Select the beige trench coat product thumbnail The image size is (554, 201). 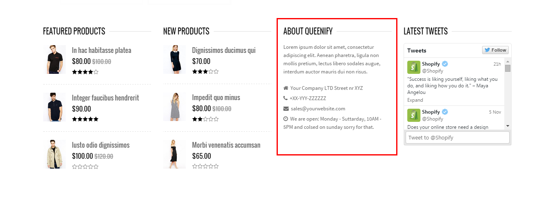pos(54,154)
